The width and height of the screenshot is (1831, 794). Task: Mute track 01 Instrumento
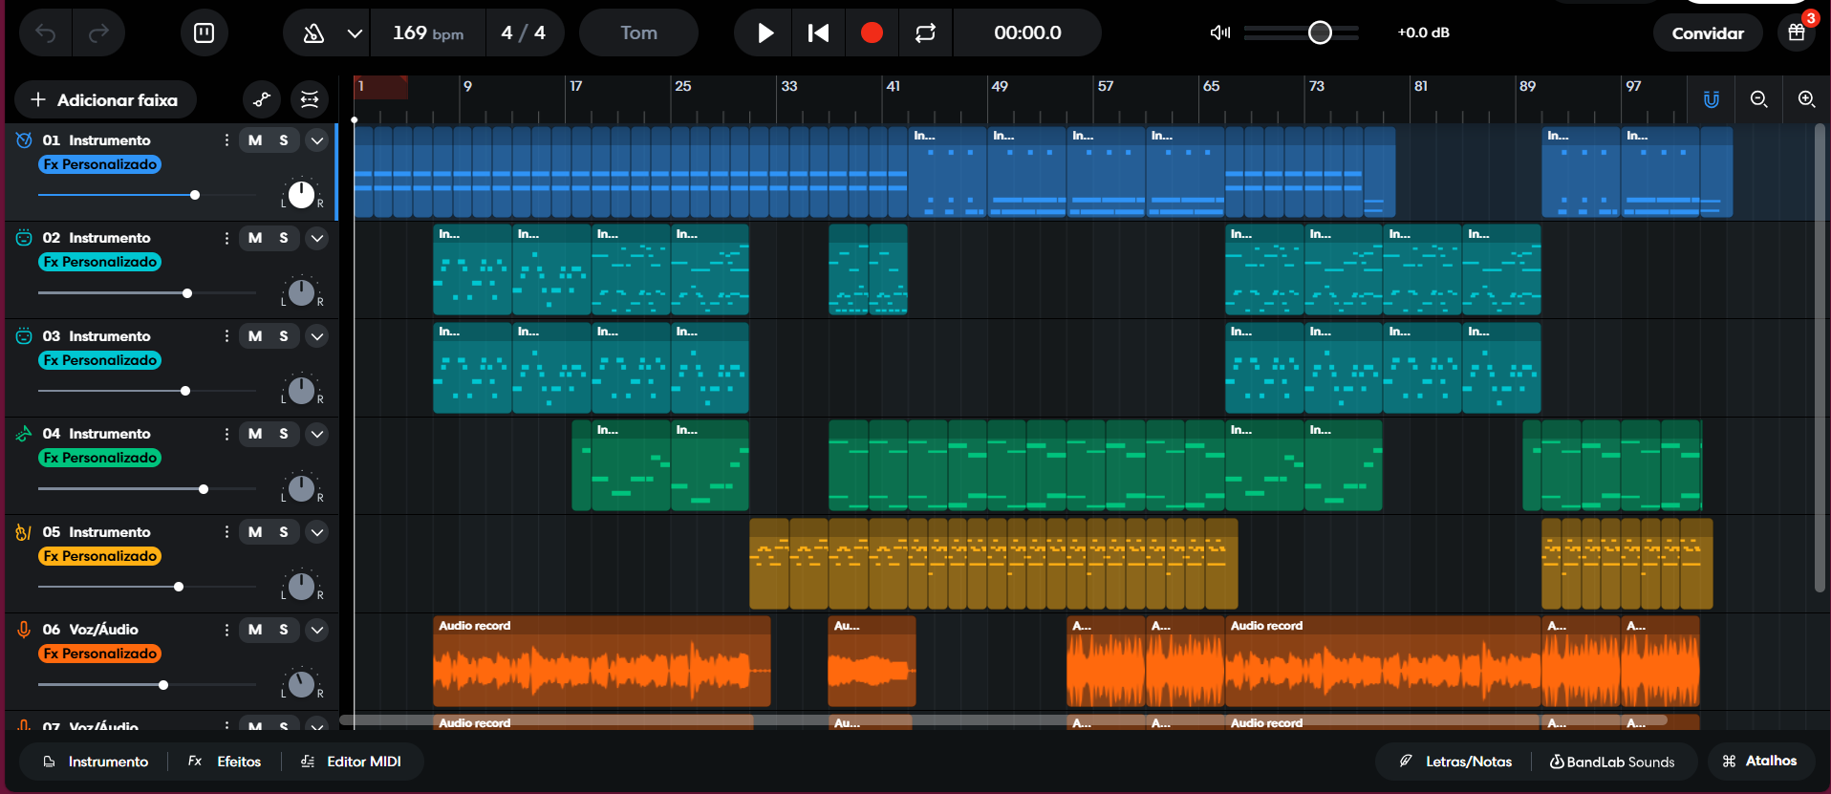pos(255,140)
